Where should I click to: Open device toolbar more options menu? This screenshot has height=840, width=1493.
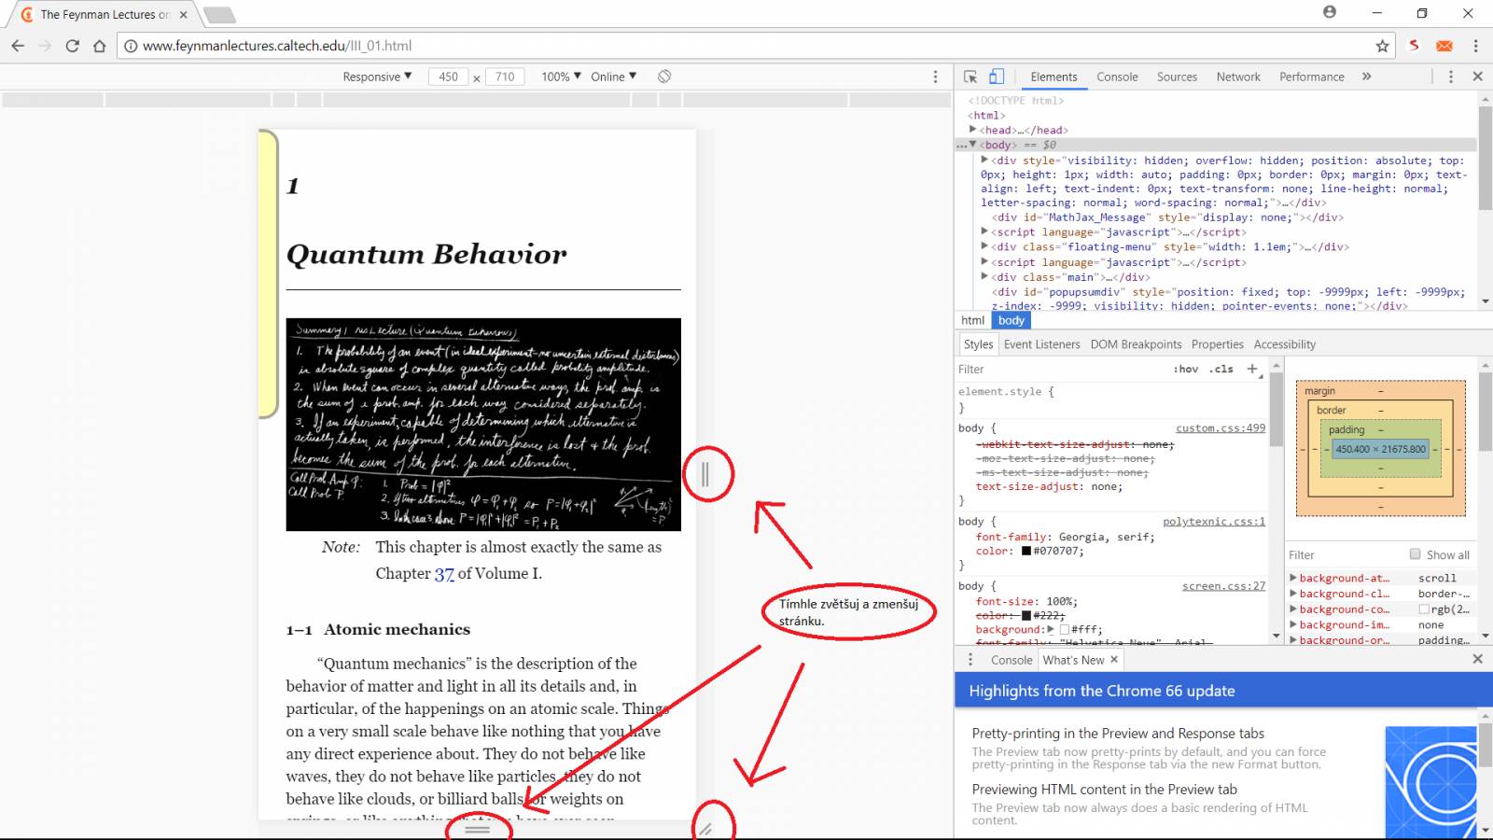pos(935,77)
